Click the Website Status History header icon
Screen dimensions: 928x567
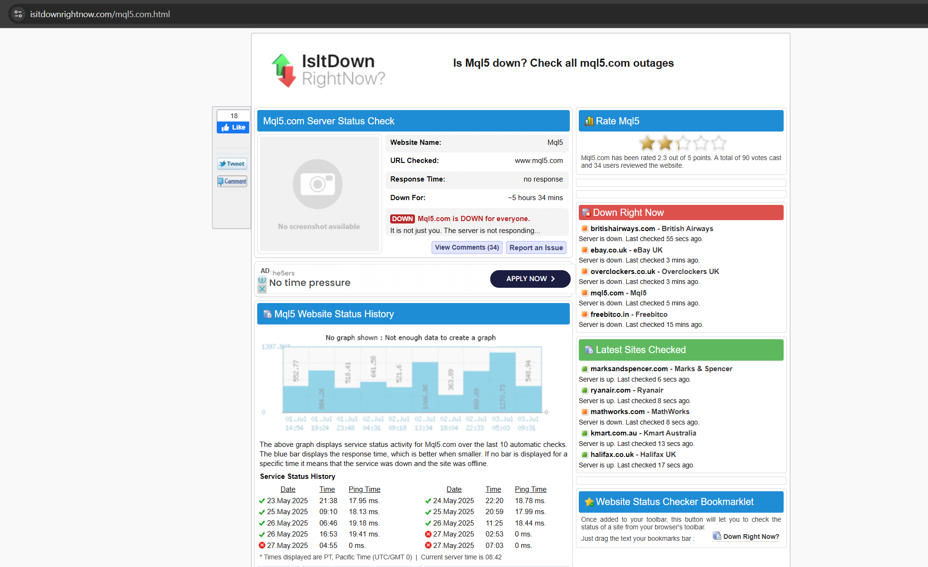pyautogui.click(x=267, y=314)
